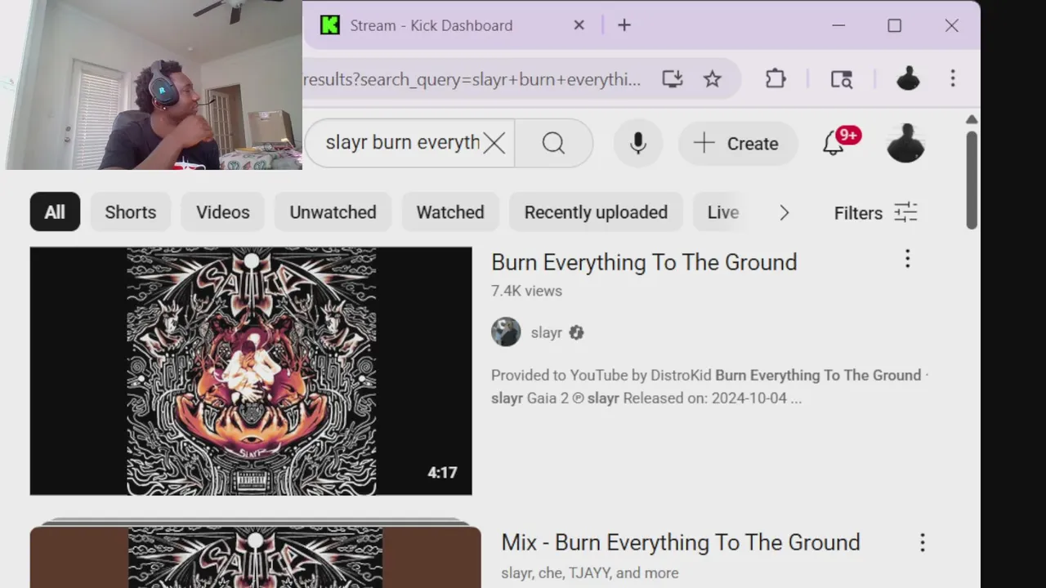This screenshot has height=588, width=1046.
Task: Click the YouTube search magnifier button
Action: [553, 144]
